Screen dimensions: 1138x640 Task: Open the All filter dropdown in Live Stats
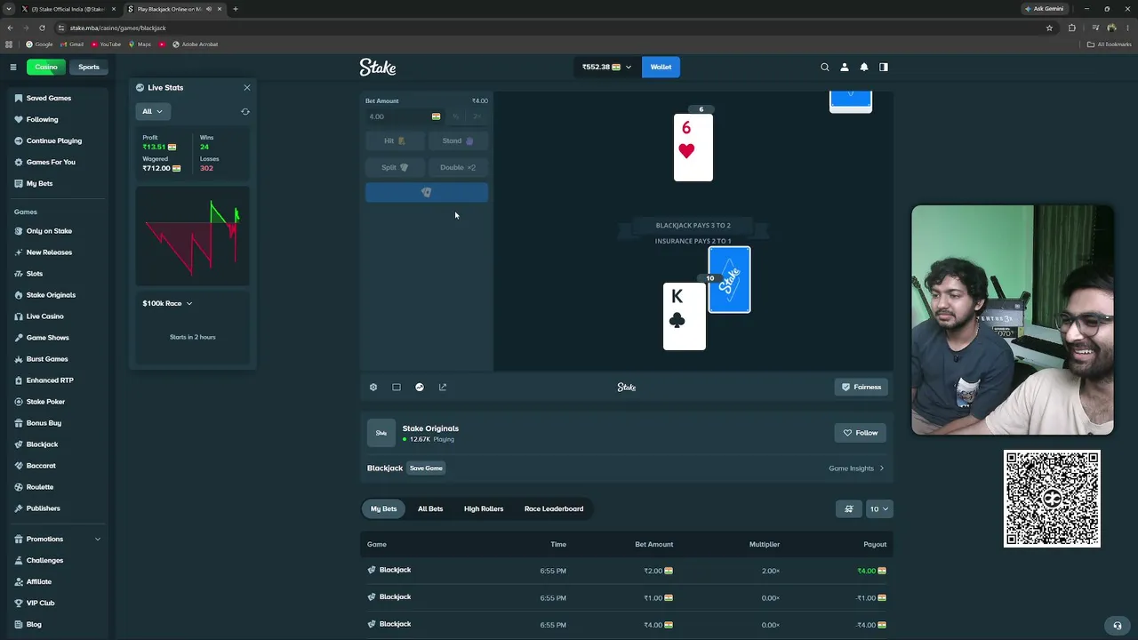click(153, 111)
